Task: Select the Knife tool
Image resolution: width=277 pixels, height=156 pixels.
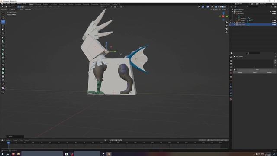Action: [x=3, y=65]
